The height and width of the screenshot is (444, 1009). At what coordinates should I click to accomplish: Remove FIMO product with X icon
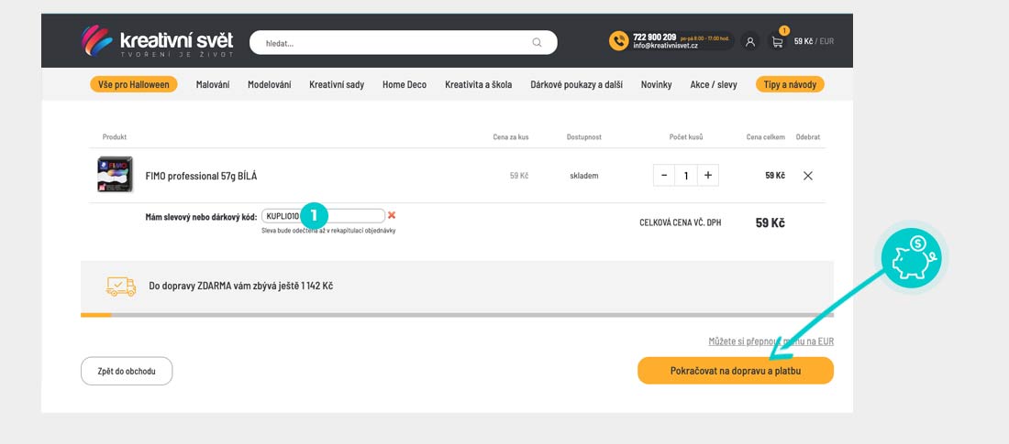807,176
